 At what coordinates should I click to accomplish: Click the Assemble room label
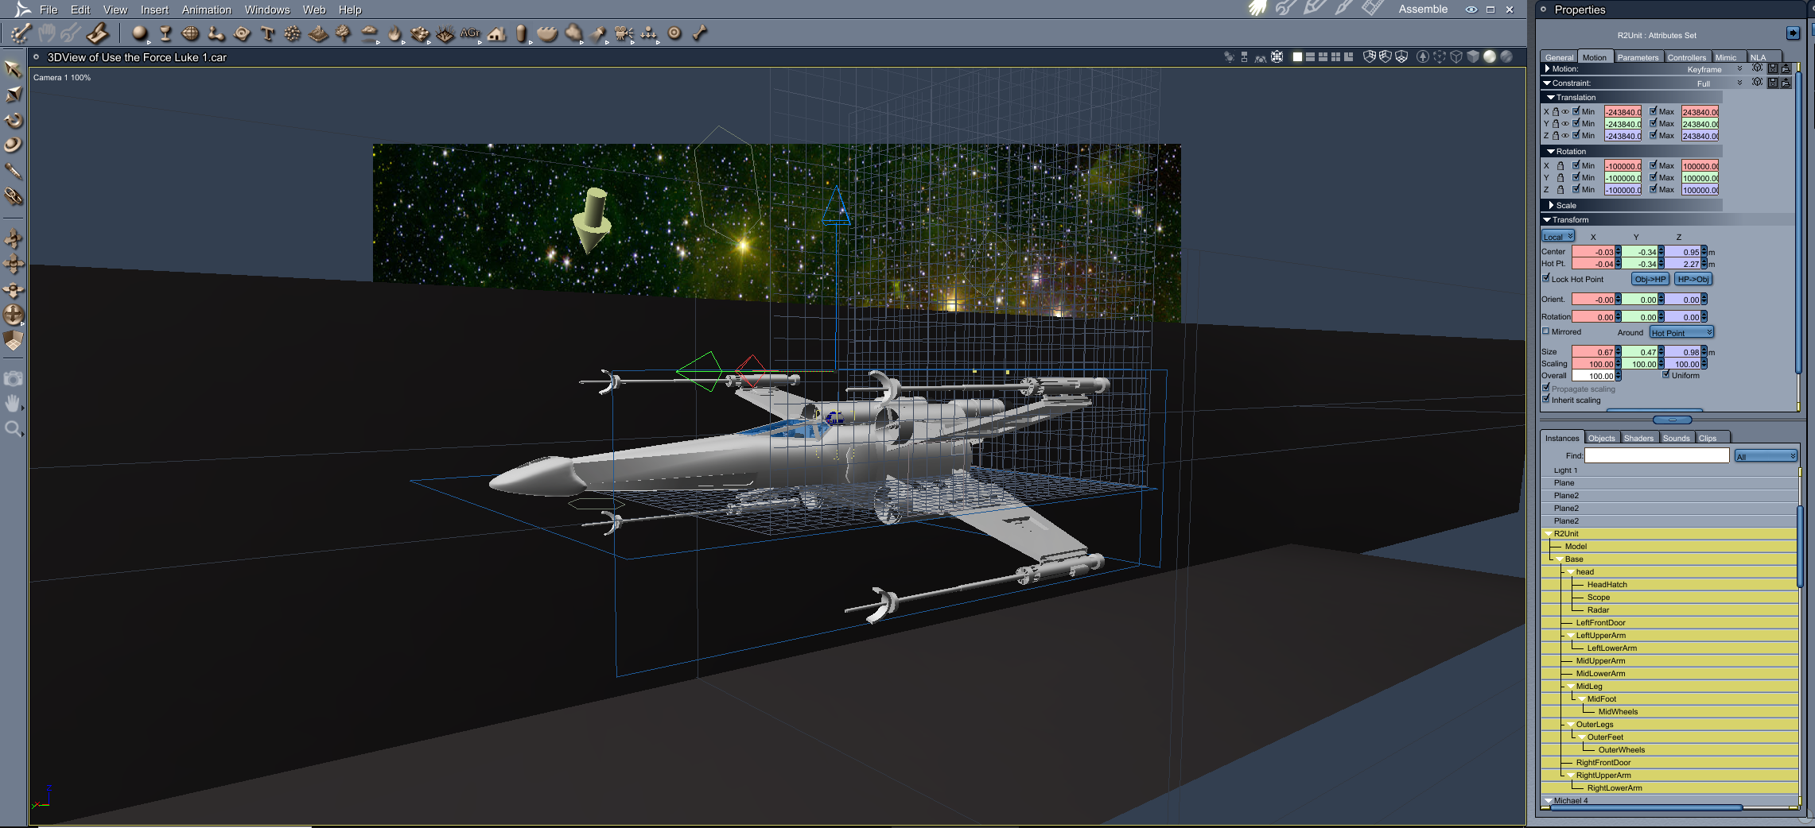(1423, 9)
